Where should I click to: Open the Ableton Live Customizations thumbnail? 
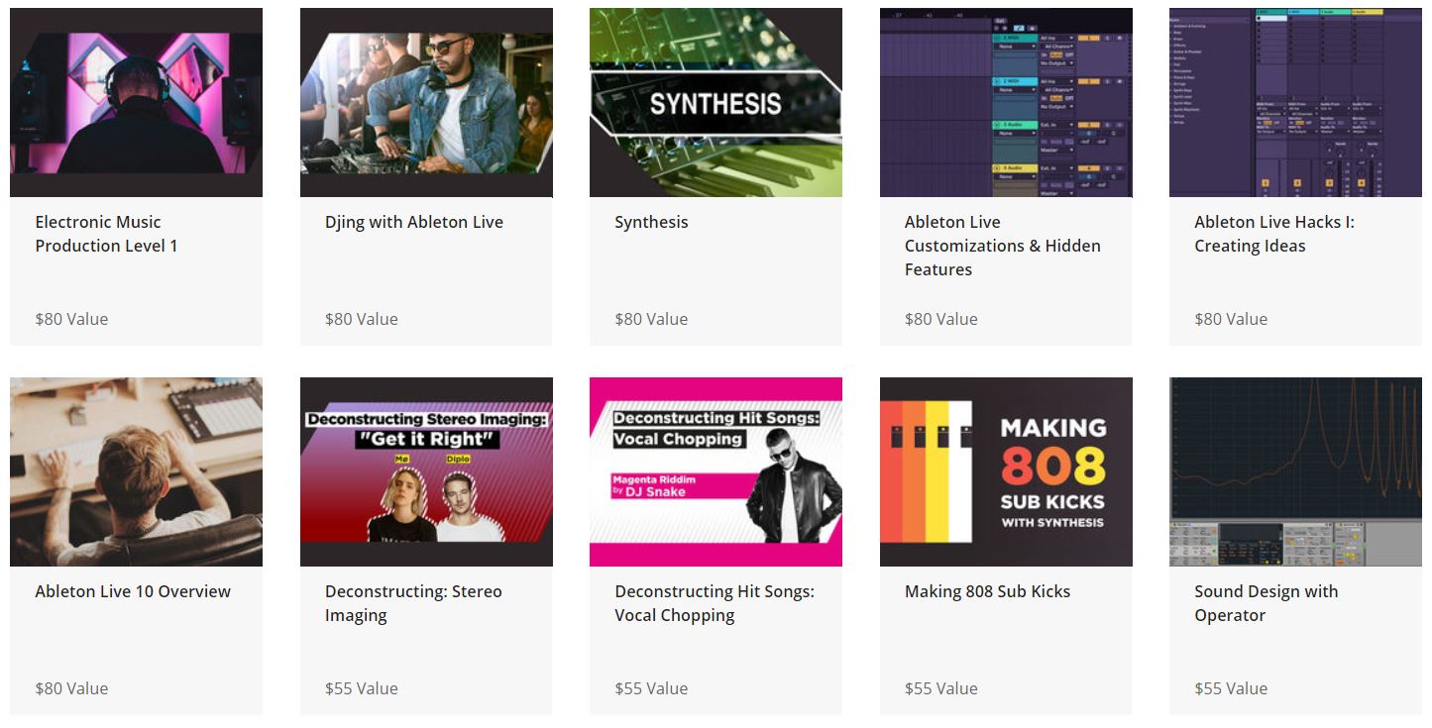pos(1006,102)
